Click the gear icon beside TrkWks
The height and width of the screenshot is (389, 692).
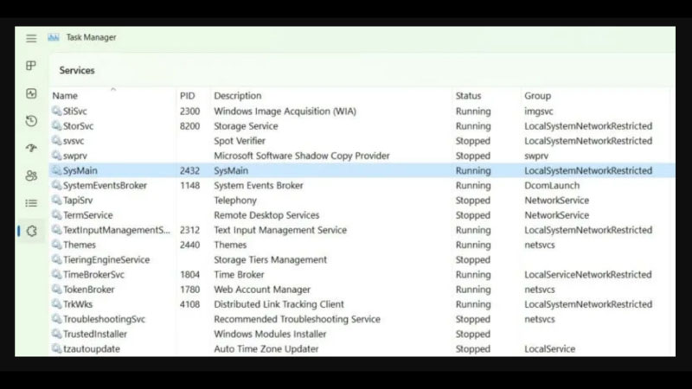[x=56, y=304]
